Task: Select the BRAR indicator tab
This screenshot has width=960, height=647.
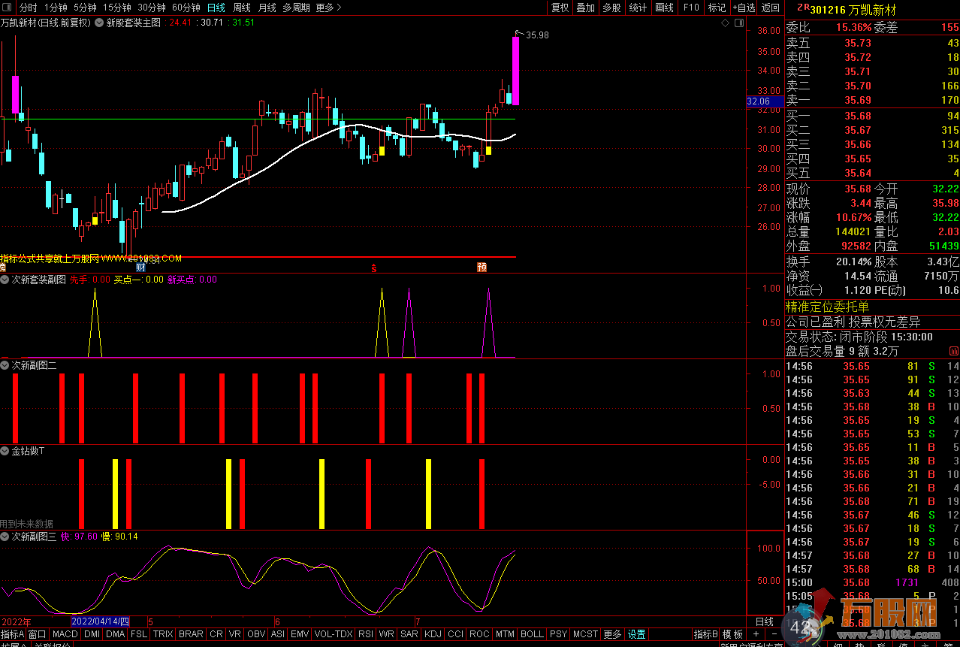Action: pyautogui.click(x=191, y=634)
